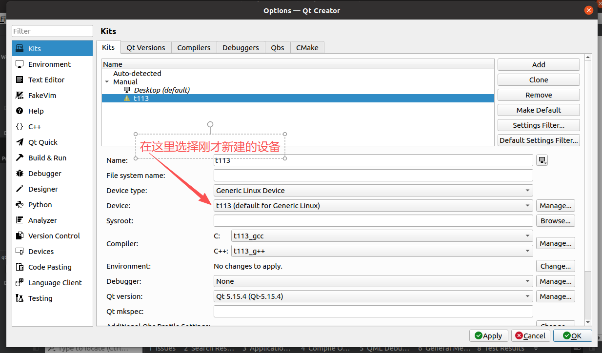Image resolution: width=602 pixels, height=353 pixels.
Task: Click the Clone button
Action: pos(539,80)
